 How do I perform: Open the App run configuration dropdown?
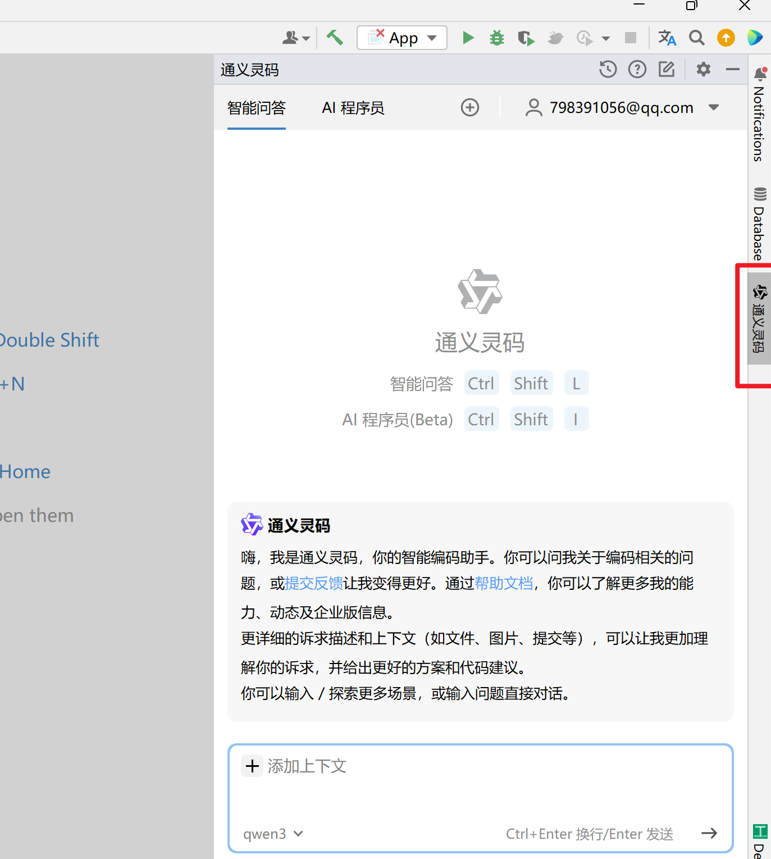coord(402,38)
